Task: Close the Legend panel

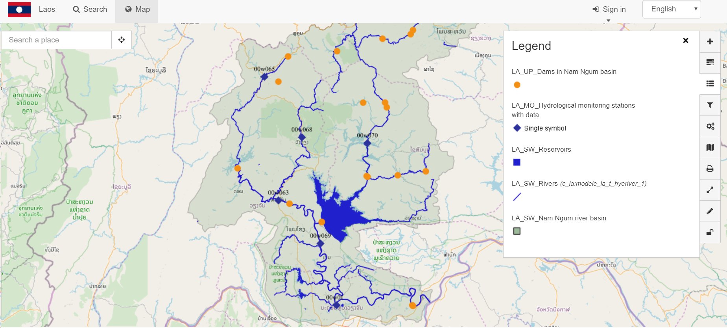Action: (x=685, y=40)
